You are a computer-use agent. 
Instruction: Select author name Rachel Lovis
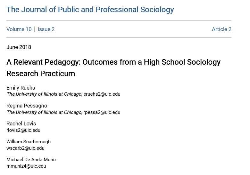coord(21,123)
